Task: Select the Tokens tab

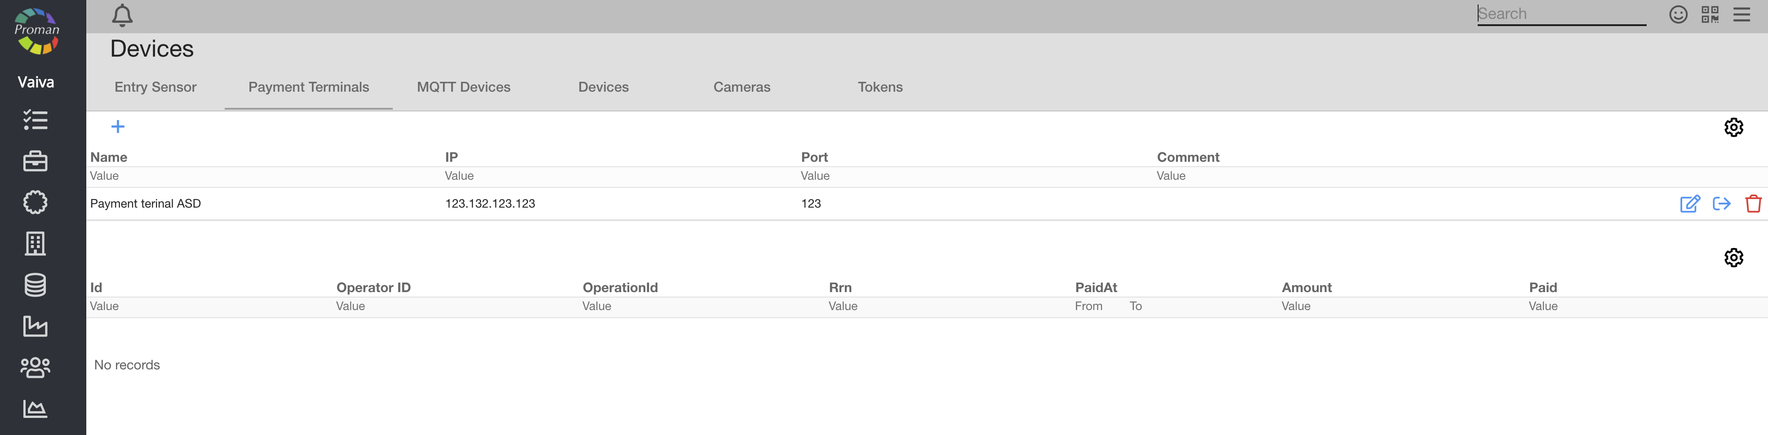Action: 880,87
